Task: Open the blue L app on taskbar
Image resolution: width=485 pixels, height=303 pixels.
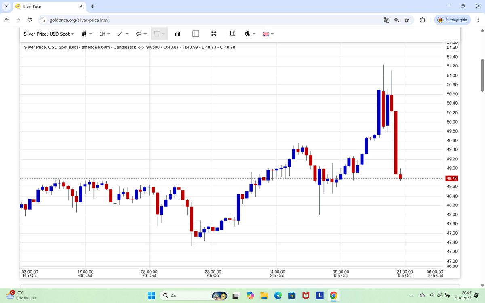Action: pyautogui.click(x=320, y=296)
